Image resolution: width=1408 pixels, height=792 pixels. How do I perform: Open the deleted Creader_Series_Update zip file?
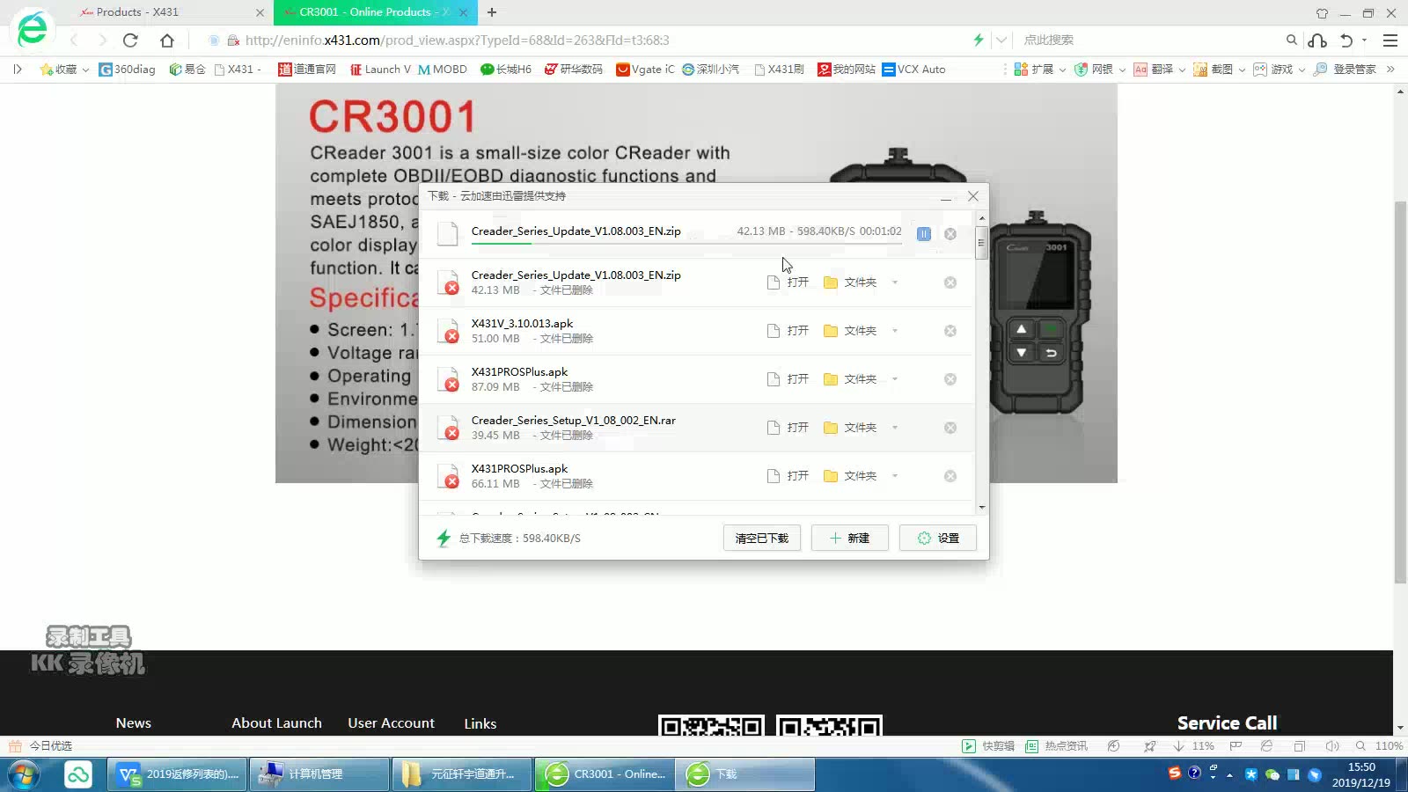point(788,282)
